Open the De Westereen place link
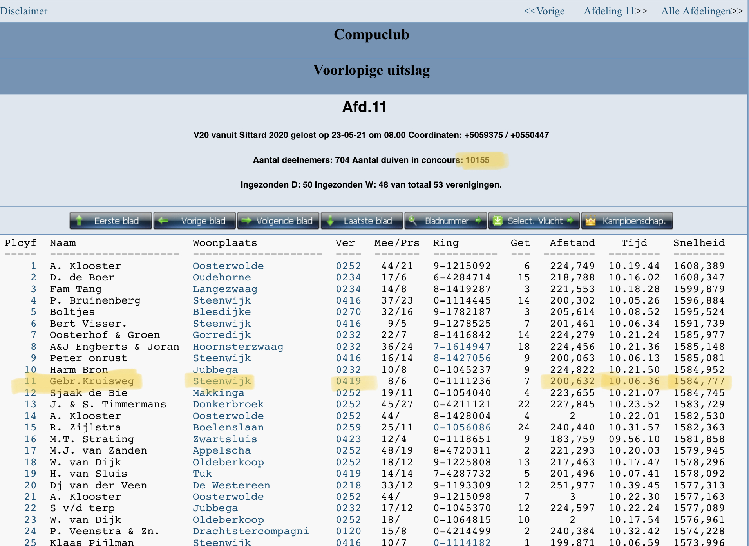The height and width of the screenshot is (546, 749). click(x=231, y=485)
